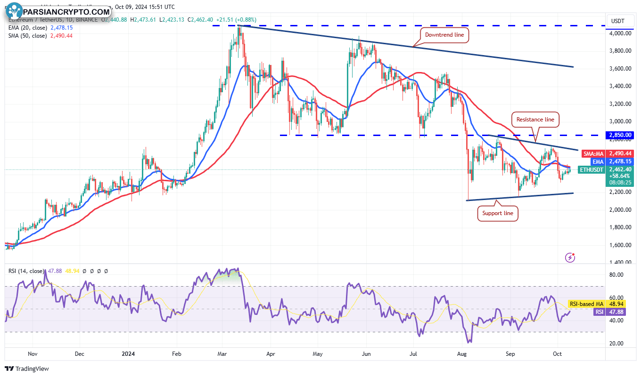Select the USDT currency label on price axis
Screen dimensions: 641x377
click(617, 21)
